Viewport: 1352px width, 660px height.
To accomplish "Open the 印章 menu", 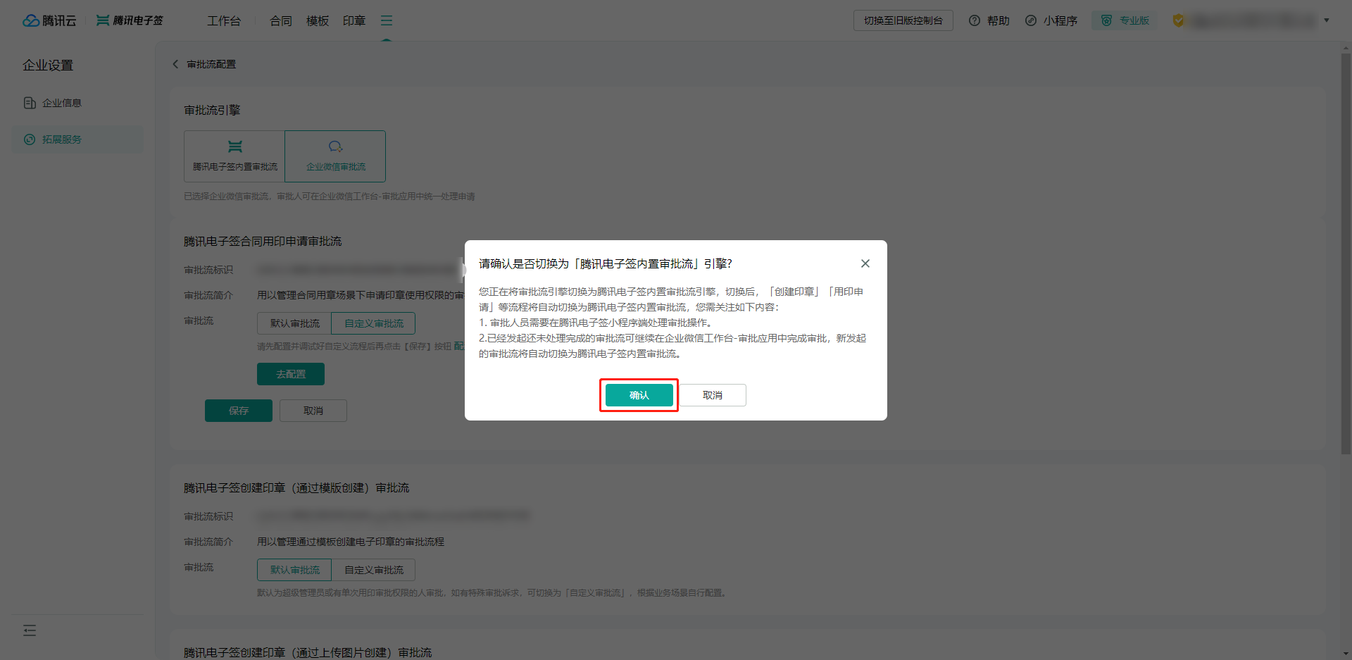I will [354, 21].
